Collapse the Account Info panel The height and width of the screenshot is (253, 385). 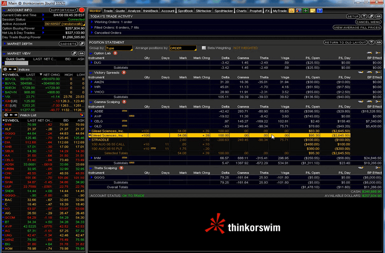pyautogui.click(x=4, y=10)
